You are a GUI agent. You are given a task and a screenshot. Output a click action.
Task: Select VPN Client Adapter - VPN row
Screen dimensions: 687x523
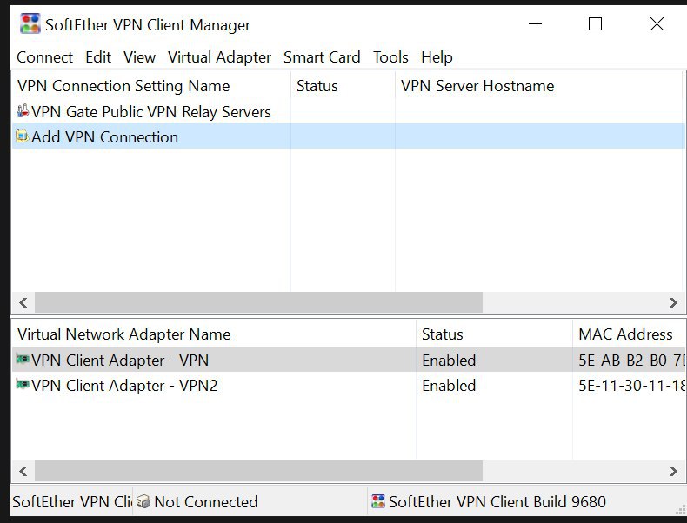pyautogui.click(x=348, y=360)
